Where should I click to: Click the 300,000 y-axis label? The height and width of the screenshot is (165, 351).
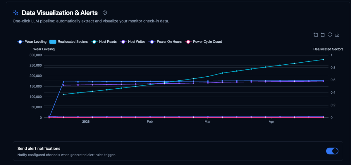tap(36, 55)
